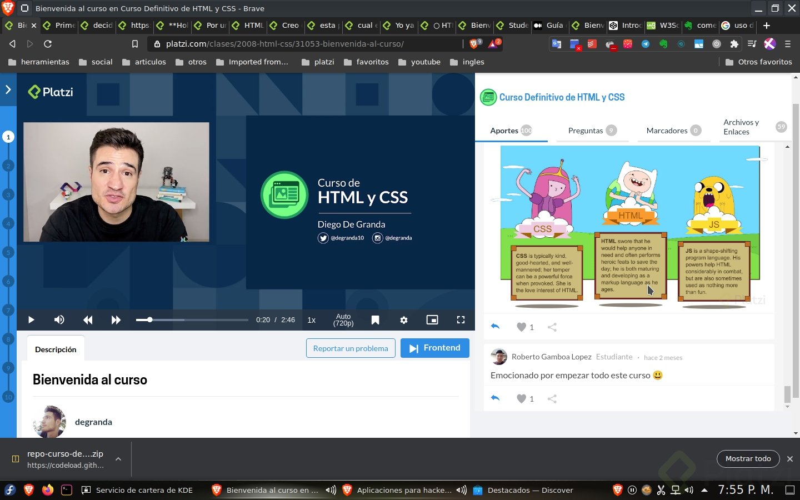The width and height of the screenshot is (800, 500).
Task: Open media playback controls icon
Action: [752, 44]
